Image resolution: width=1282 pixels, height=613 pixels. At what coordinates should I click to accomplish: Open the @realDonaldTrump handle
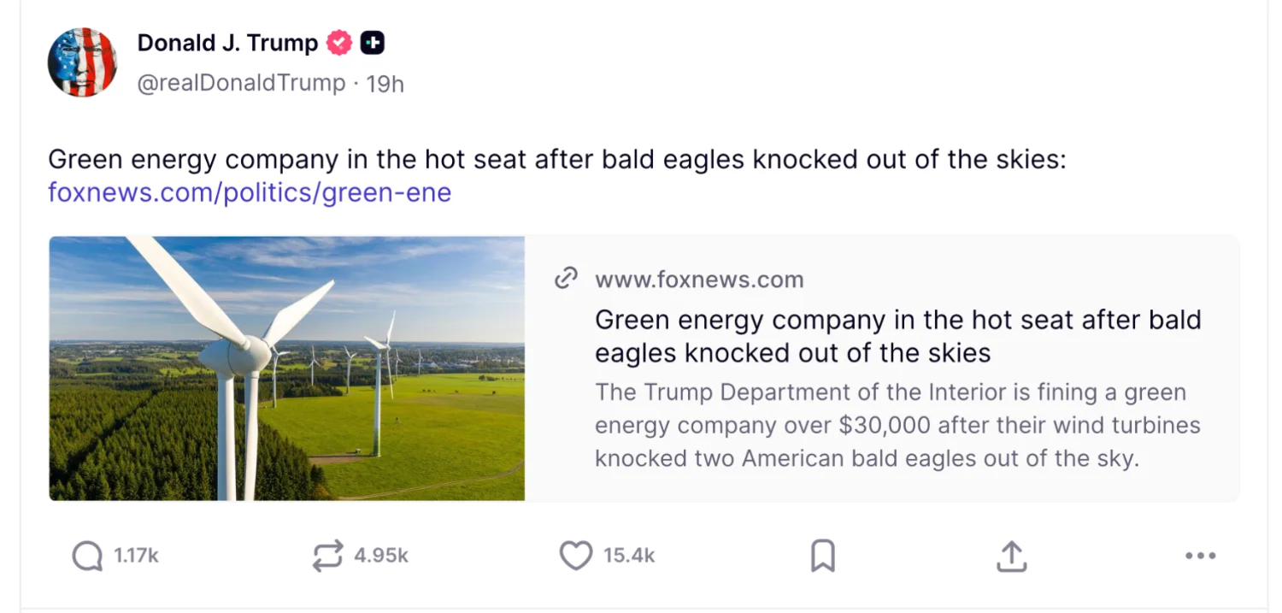tap(241, 84)
